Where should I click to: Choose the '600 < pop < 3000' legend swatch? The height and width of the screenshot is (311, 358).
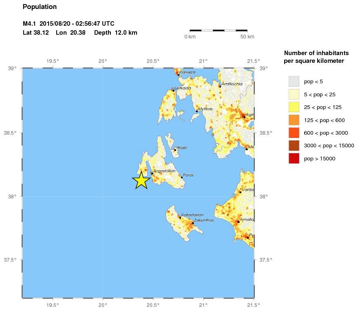pos(294,133)
